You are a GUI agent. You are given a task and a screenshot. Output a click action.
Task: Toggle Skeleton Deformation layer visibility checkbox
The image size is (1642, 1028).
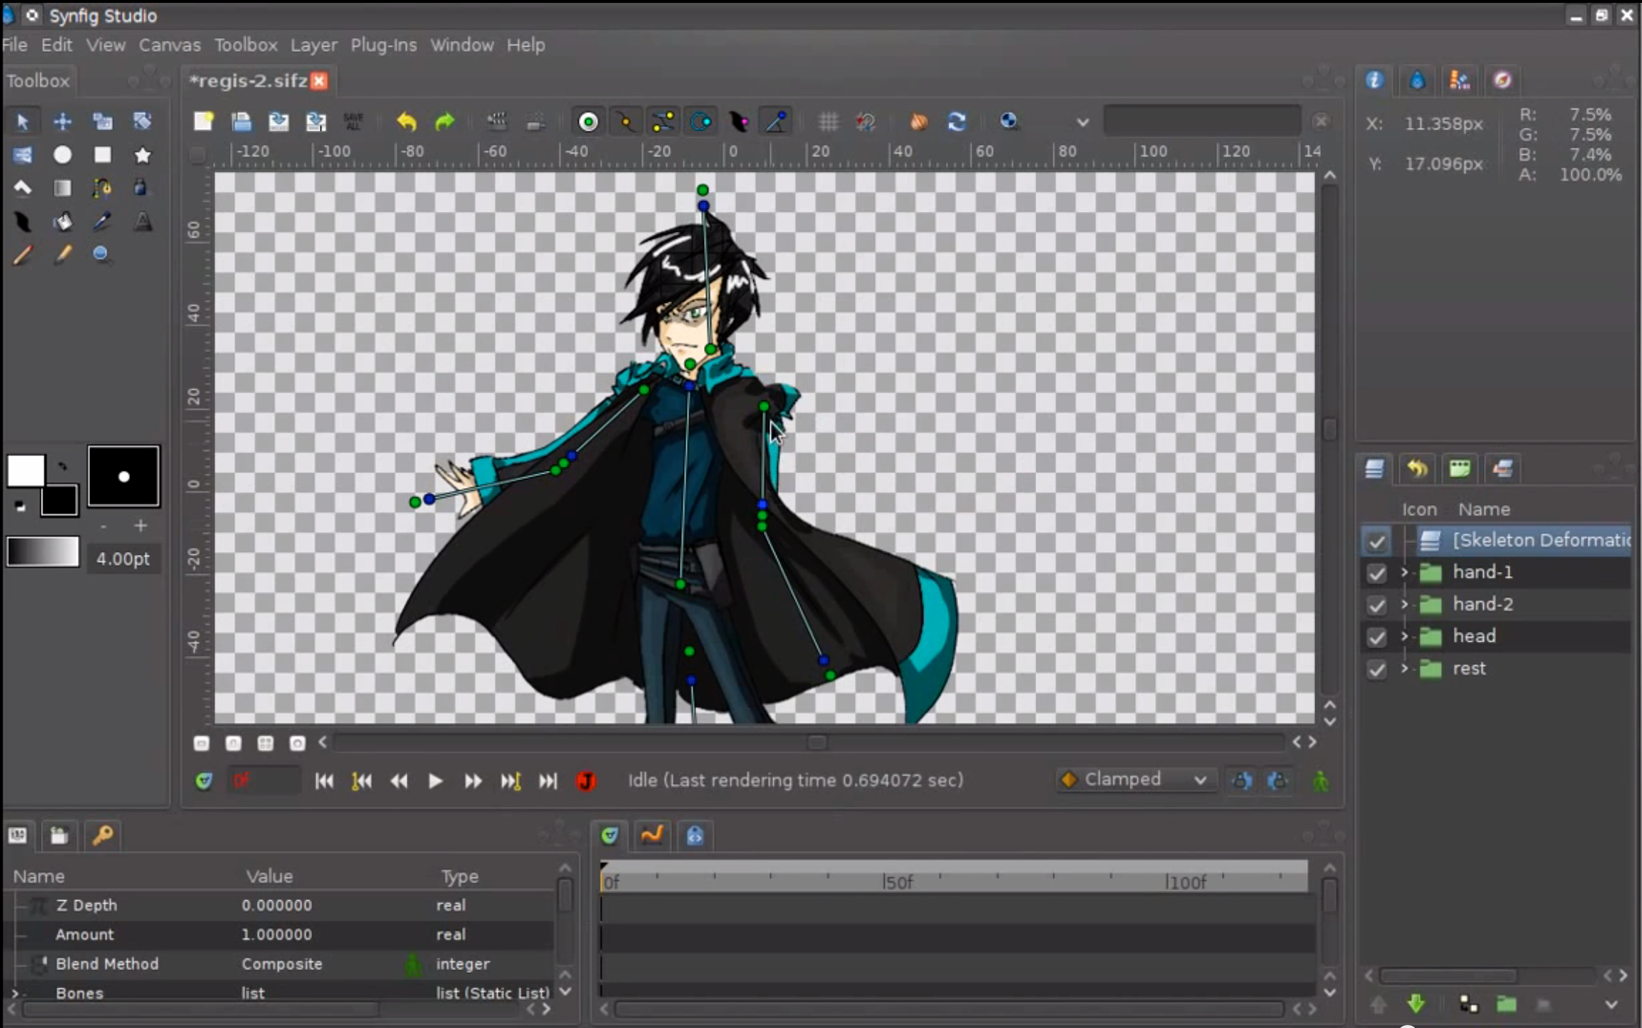(x=1376, y=541)
